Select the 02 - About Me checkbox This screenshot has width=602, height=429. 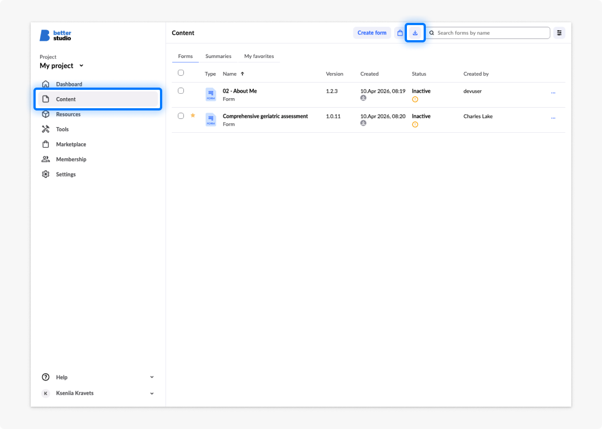(181, 91)
